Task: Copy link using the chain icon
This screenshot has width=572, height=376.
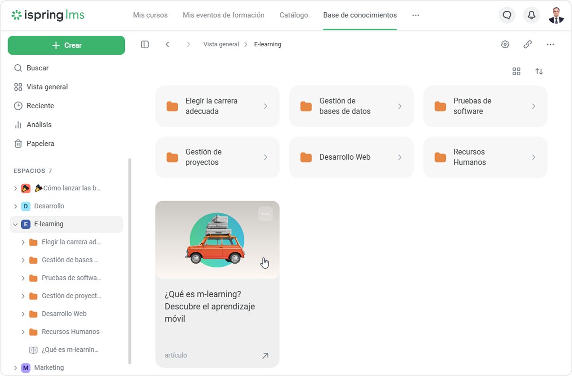Action: 528,44
